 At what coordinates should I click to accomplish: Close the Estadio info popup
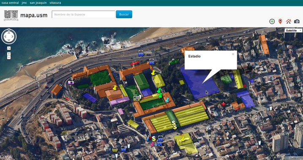coord(233,54)
